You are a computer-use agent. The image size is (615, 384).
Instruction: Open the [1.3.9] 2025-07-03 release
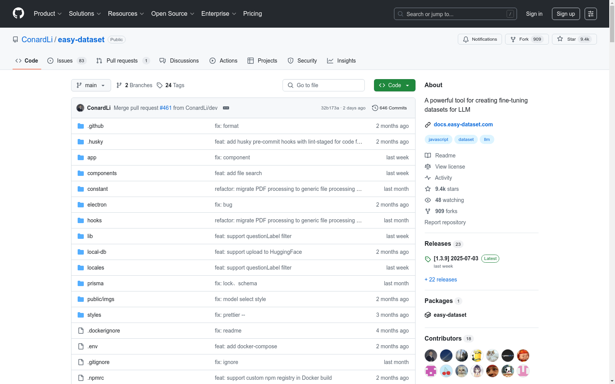click(456, 258)
